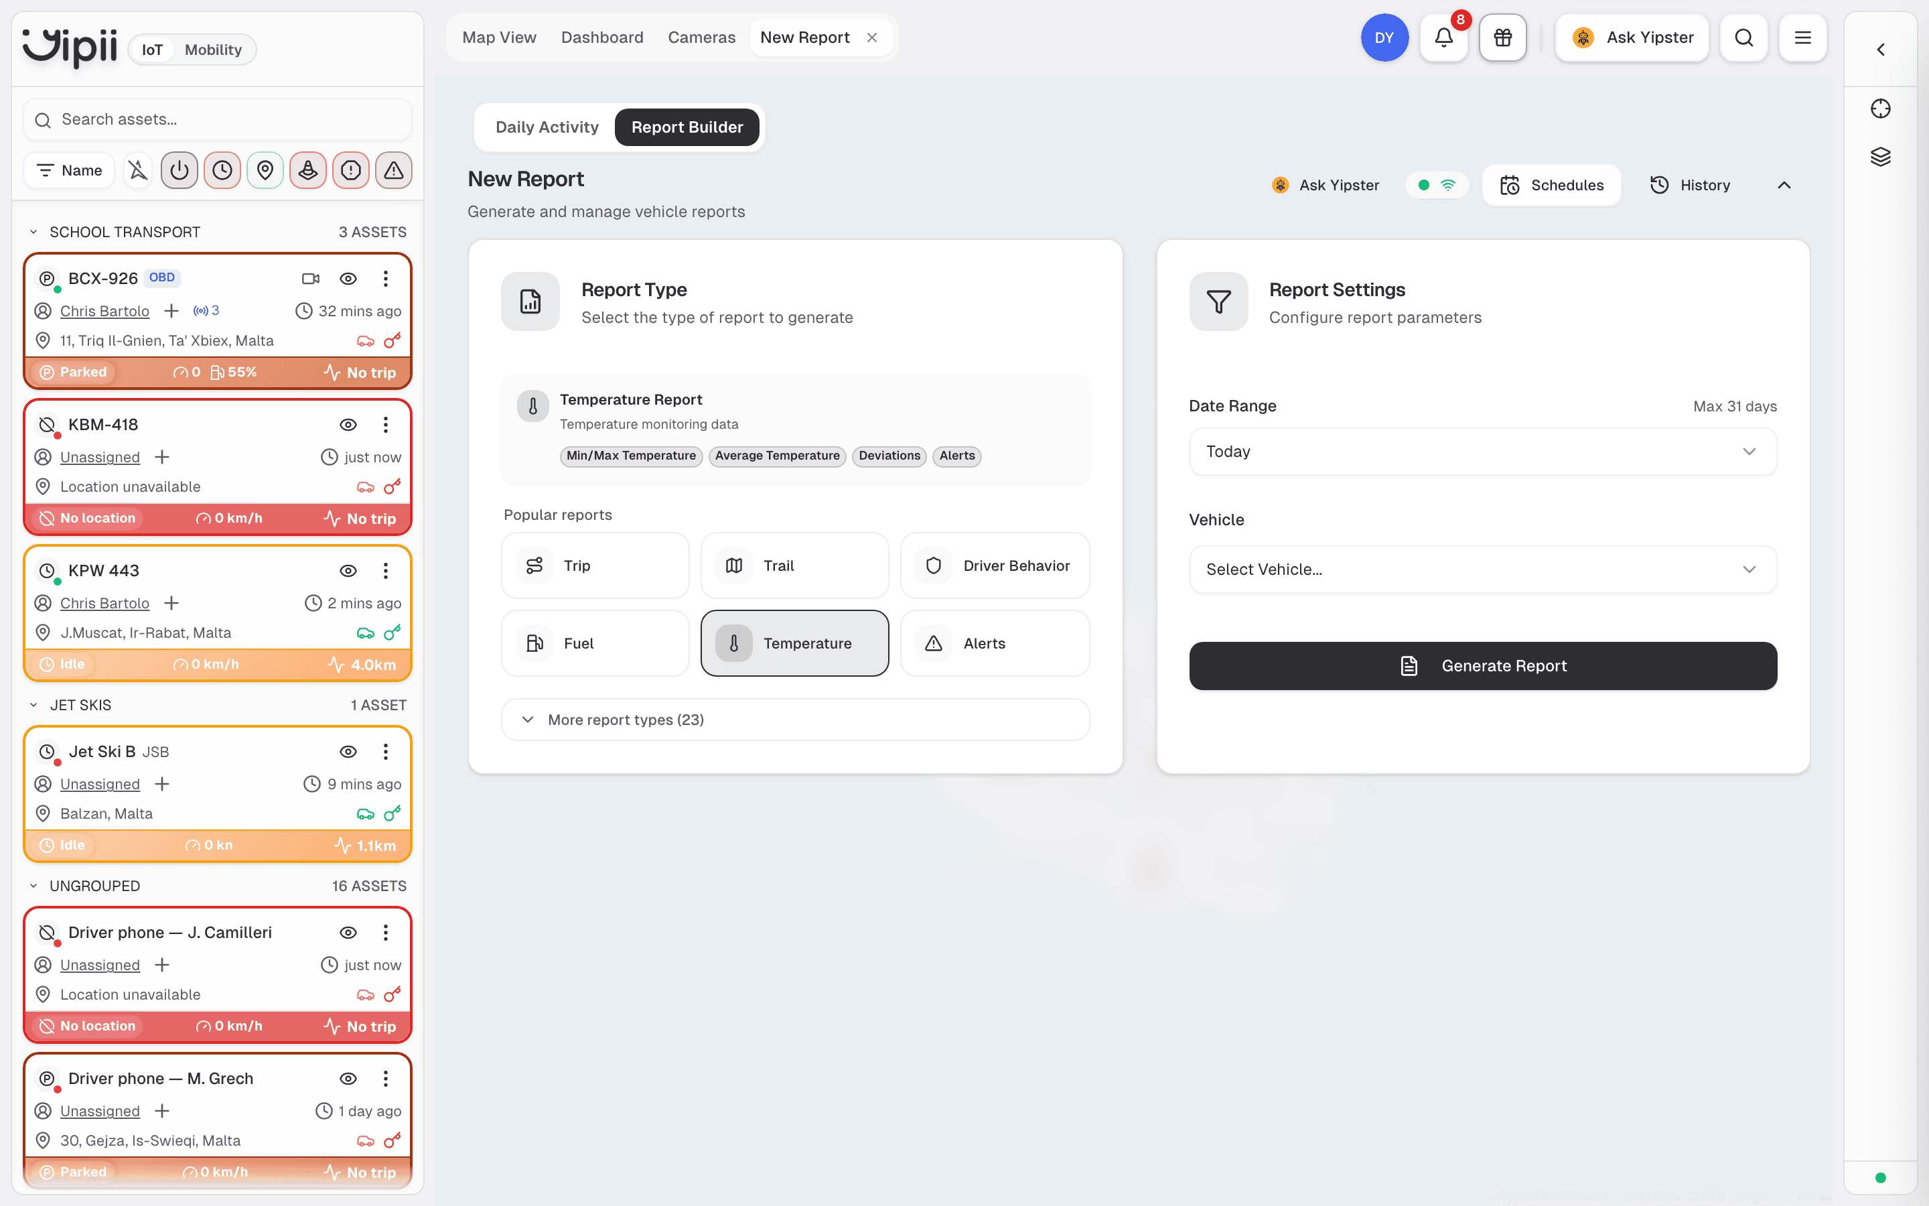
Task: Click the beacon count icon on BCX-926
Action: pos(206,310)
